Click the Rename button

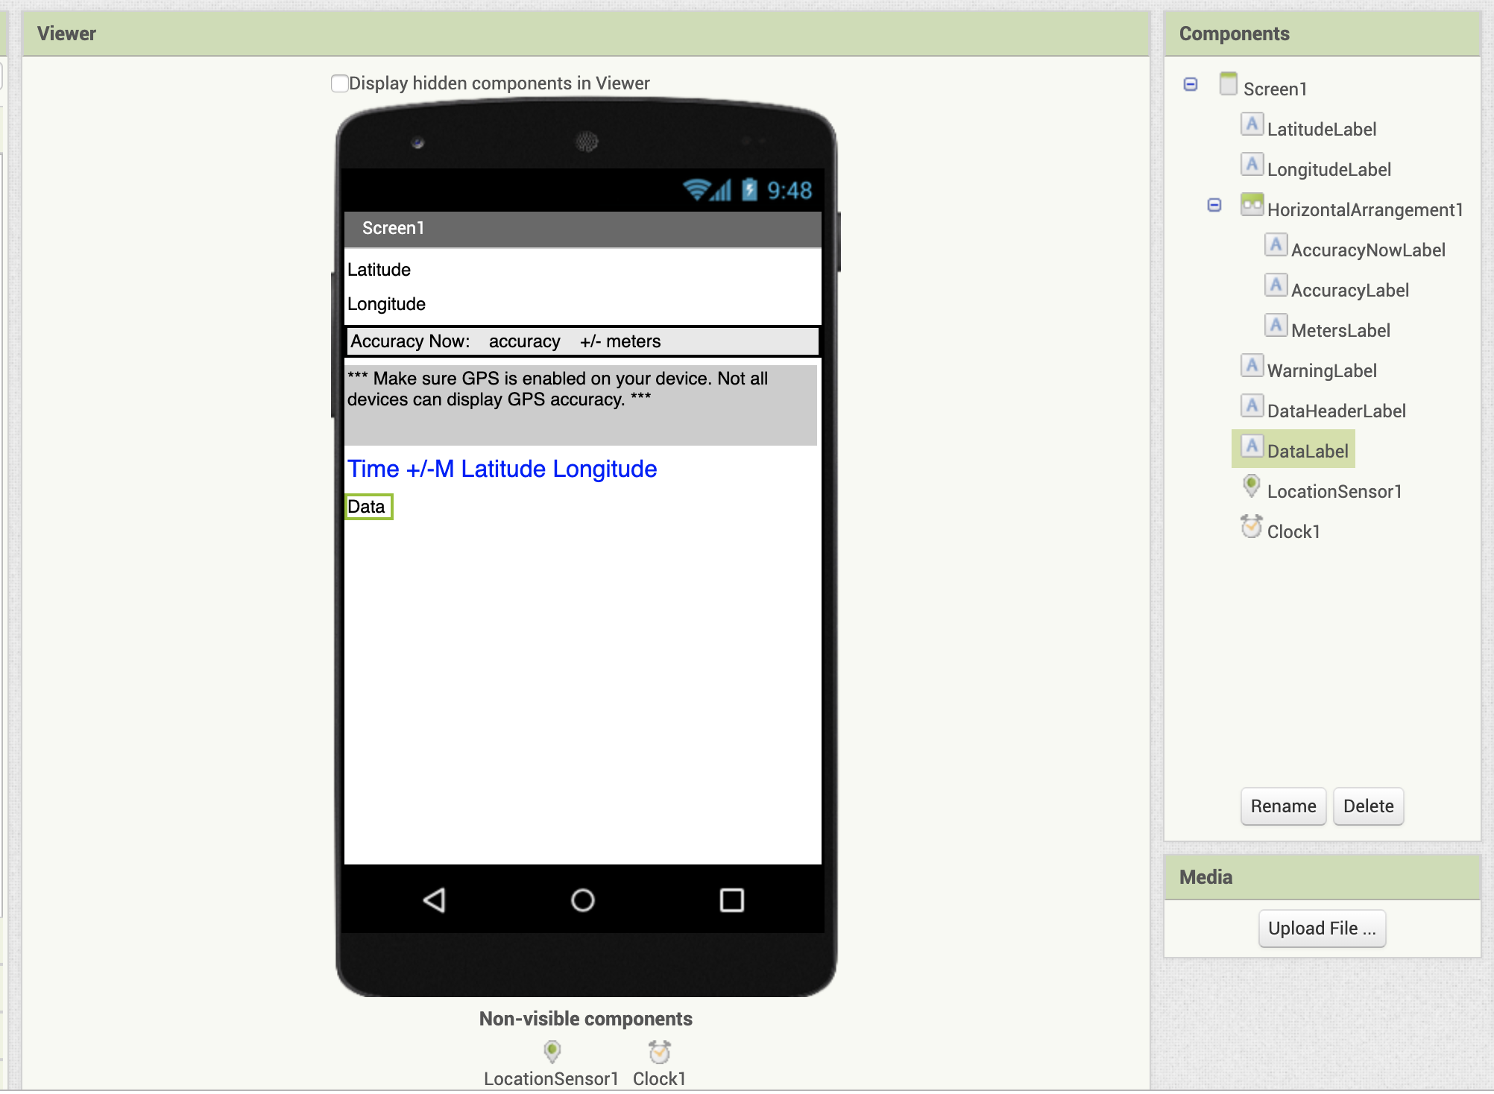coord(1283,806)
